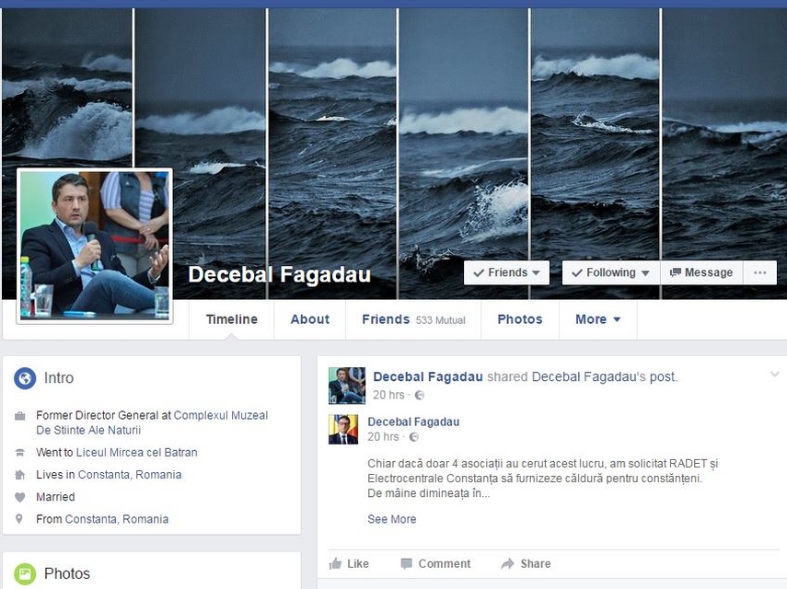The width and height of the screenshot is (787, 589).
Task: Click the green Photos section icon
Action: [x=25, y=573]
